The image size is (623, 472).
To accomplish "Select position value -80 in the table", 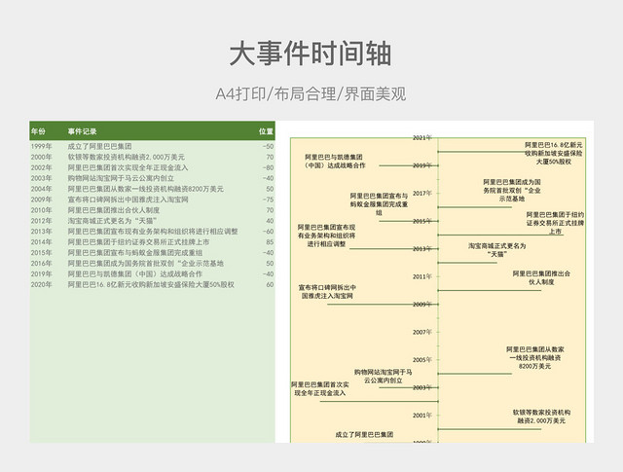I will pyautogui.click(x=269, y=167).
